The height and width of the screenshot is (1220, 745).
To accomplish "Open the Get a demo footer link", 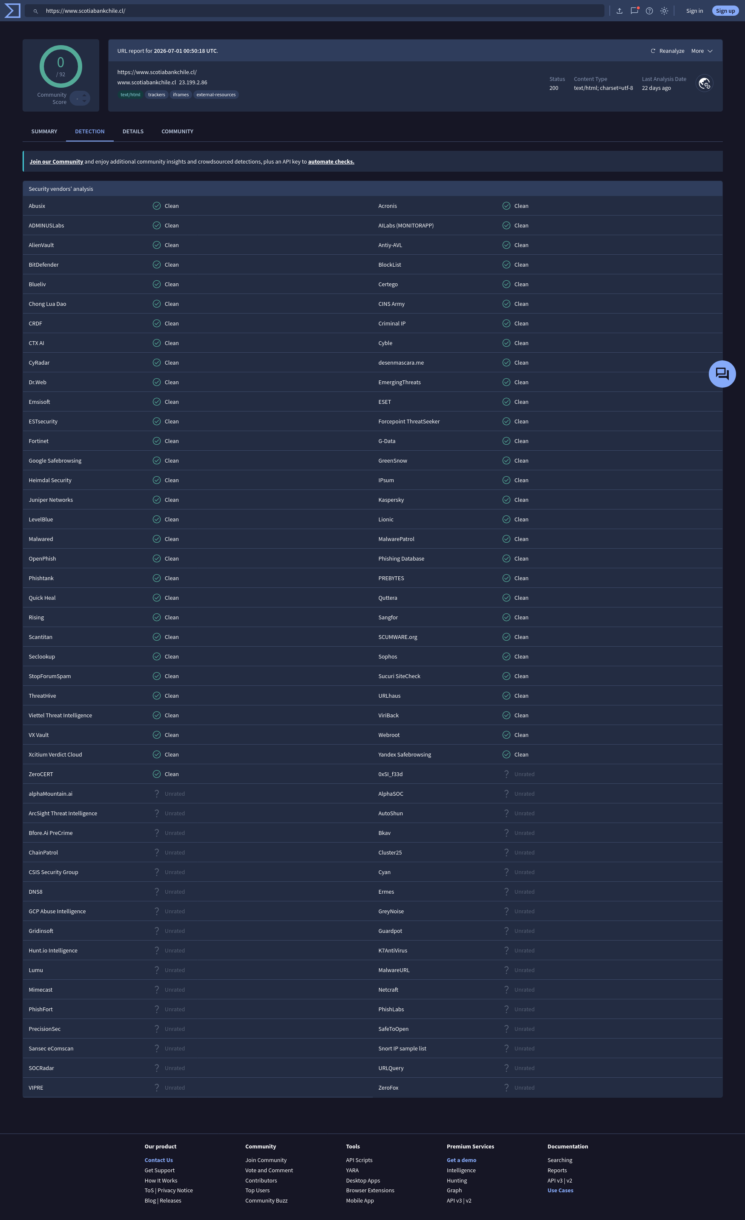I will pyautogui.click(x=461, y=1160).
